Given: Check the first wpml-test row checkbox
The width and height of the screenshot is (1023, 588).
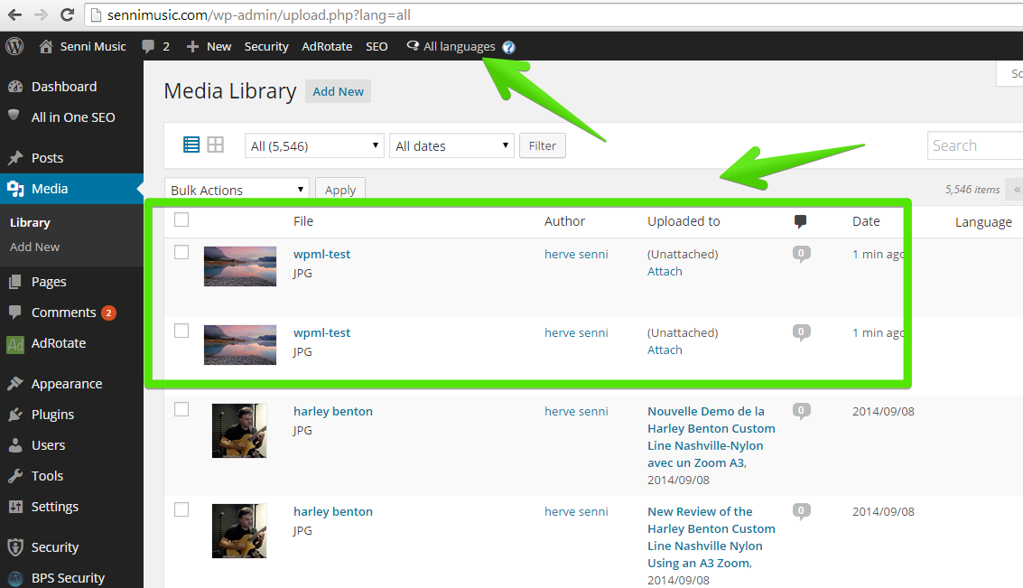Looking at the screenshot, I should [181, 252].
